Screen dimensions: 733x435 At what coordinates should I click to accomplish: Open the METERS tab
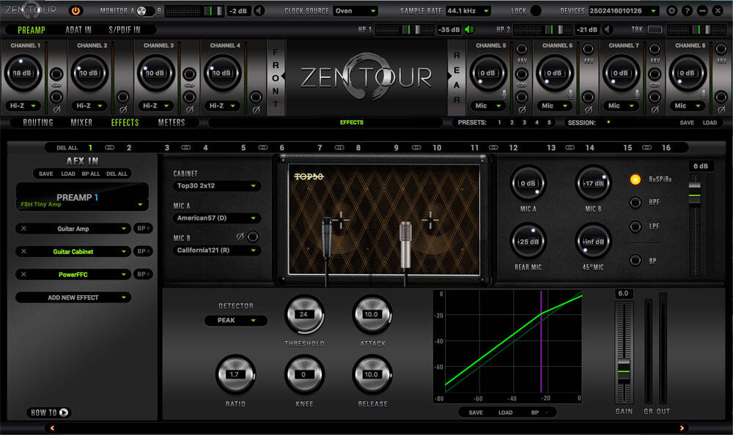(172, 122)
